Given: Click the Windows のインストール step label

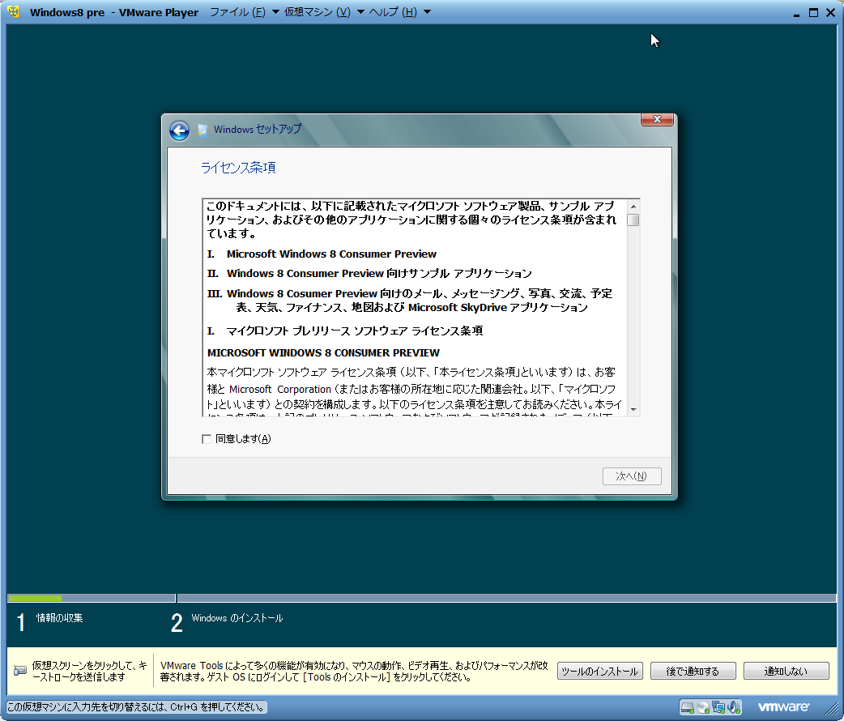Looking at the screenshot, I should (237, 617).
